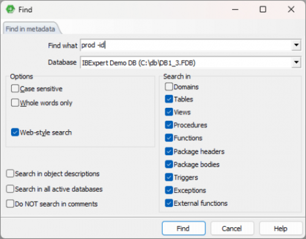Deselect External functions checkbox
The width and height of the screenshot is (306, 239).
tap(169, 203)
